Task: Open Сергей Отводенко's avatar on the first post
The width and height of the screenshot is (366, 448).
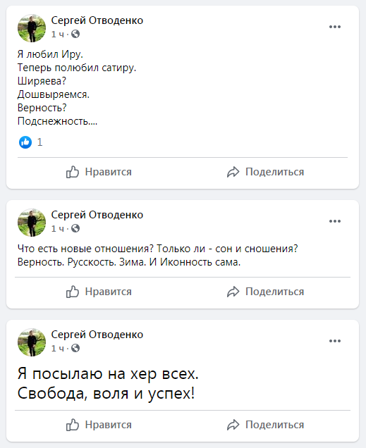Action: point(32,28)
